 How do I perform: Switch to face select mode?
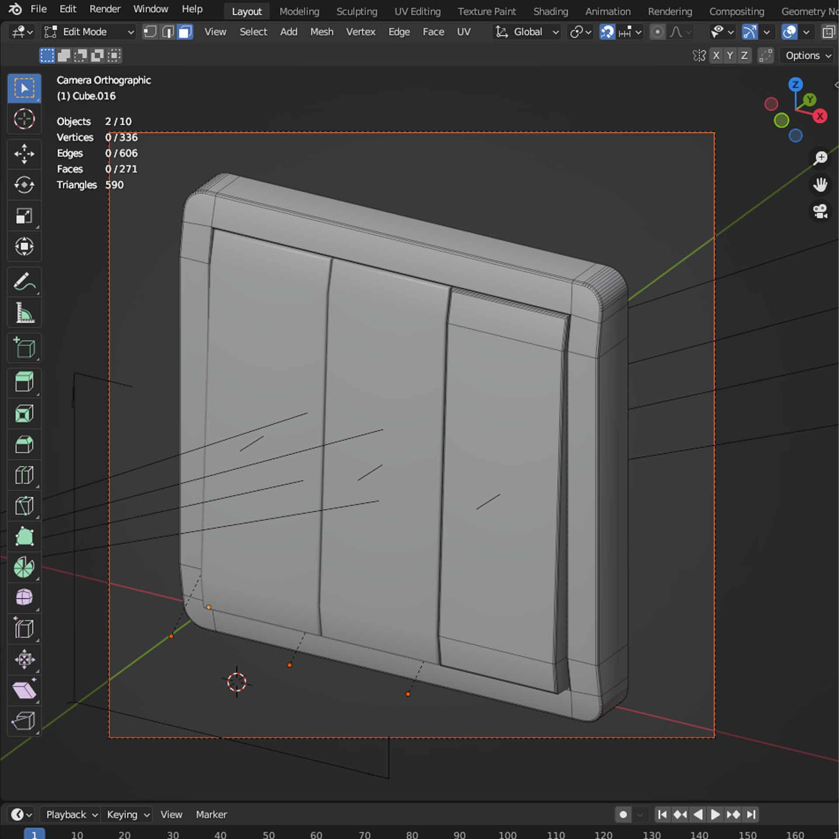pyautogui.click(x=185, y=32)
